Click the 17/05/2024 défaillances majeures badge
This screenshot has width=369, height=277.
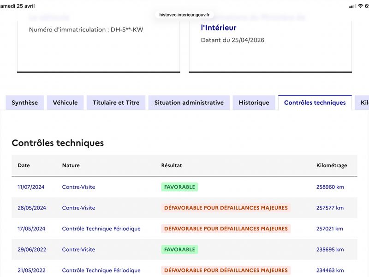[226, 229]
